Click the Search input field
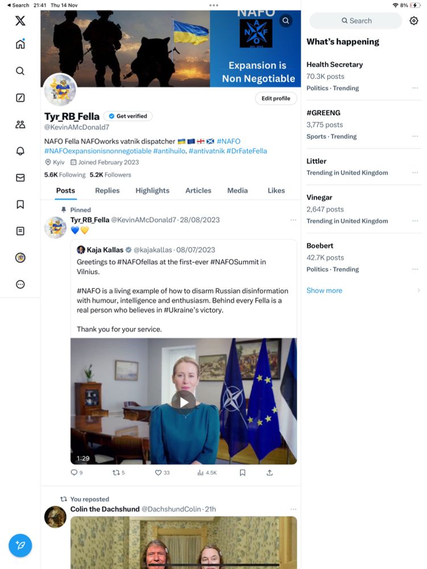427x569 pixels. click(x=356, y=20)
